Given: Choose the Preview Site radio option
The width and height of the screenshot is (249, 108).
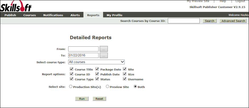Looking at the screenshot, I should (x=107, y=87).
